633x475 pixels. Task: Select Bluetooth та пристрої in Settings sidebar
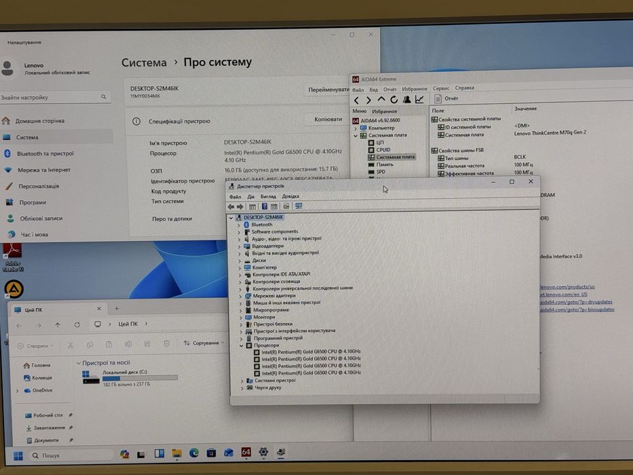click(45, 154)
